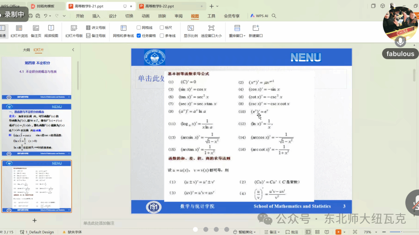419x235 pixels.
Task: Click fit-slide-to-window icon in status bar
Action: point(355,232)
